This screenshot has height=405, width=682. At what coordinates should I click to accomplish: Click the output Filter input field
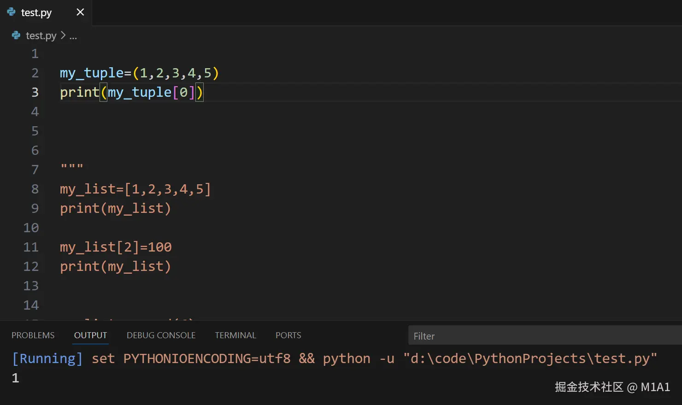tap(544, 336)
